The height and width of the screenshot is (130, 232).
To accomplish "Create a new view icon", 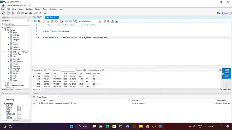I will [27, 13].
